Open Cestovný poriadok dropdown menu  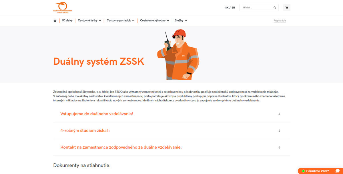[x=121, y=21]
